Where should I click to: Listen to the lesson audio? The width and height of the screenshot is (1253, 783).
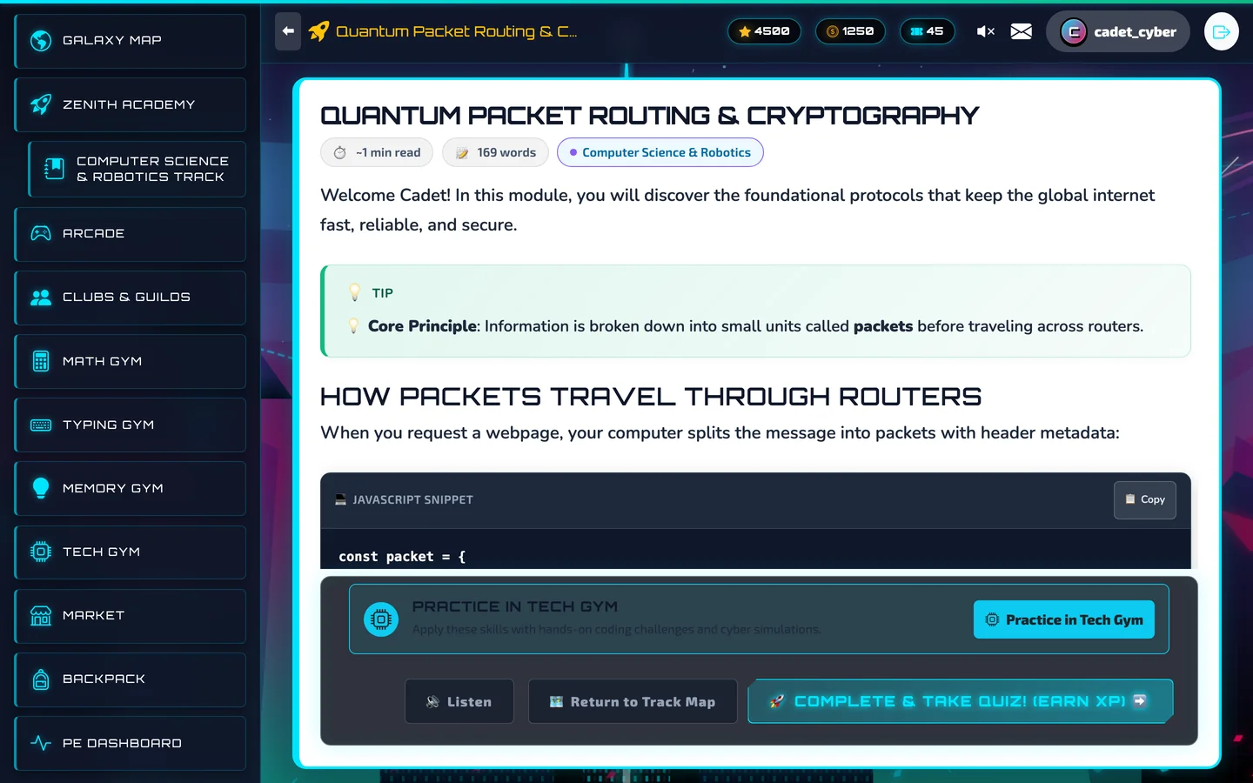point(459,701)
